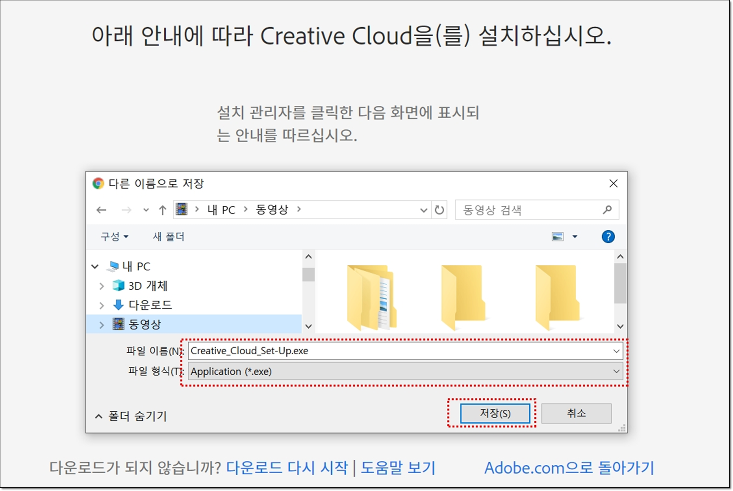The height and width of the screenshot is (491, 733).
Task: Expand the 동영상 tree node
Action: [102, 325]
